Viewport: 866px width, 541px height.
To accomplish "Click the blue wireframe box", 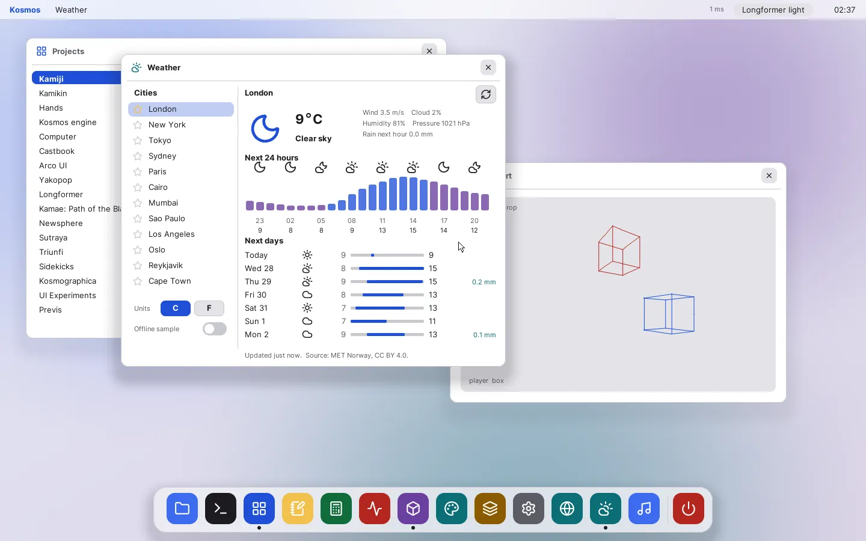I will [669, 314].
